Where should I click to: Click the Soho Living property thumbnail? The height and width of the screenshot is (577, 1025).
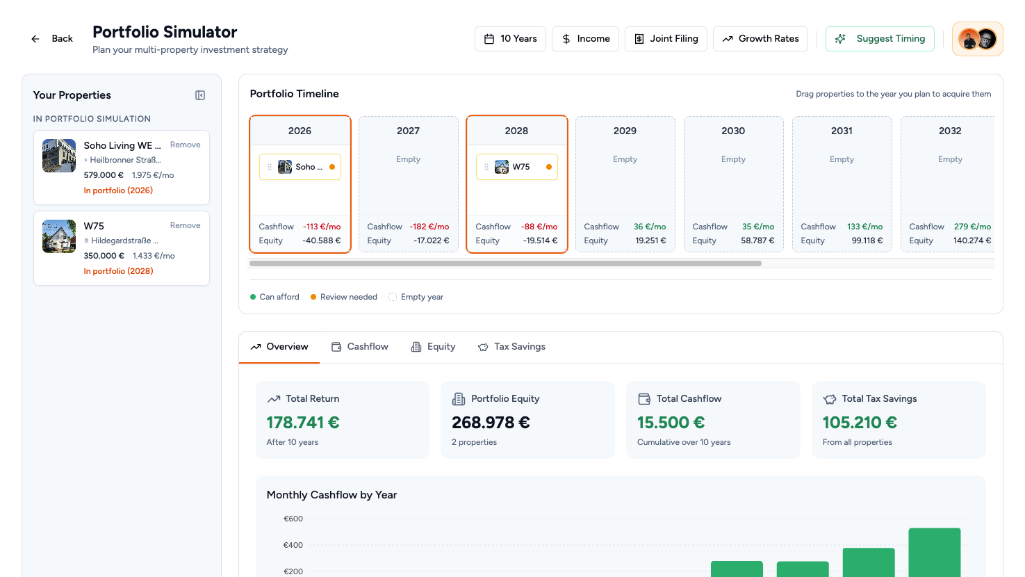point(59,156)
